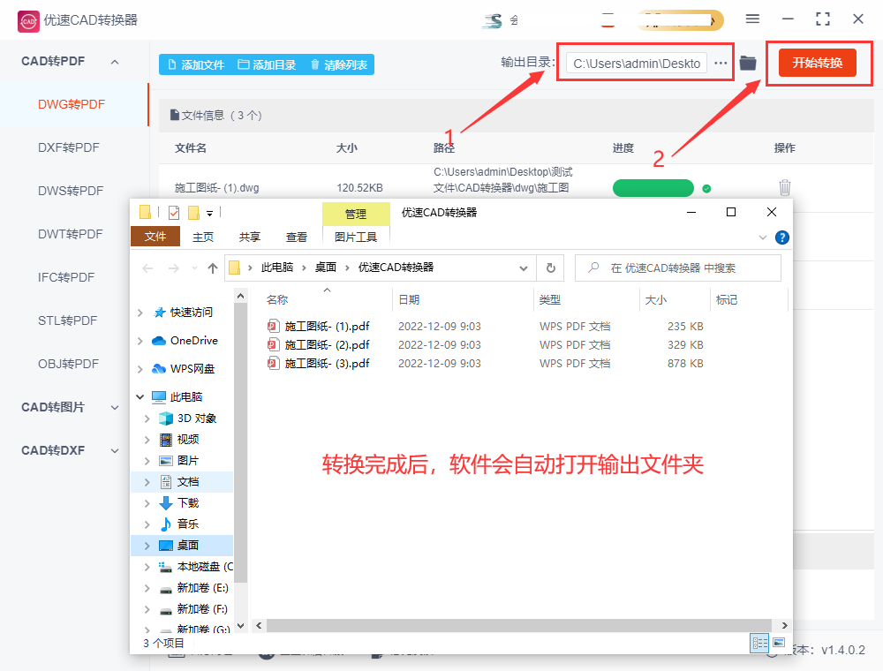Select IFC转PDF in sidebar

click(x=66, y=277)
